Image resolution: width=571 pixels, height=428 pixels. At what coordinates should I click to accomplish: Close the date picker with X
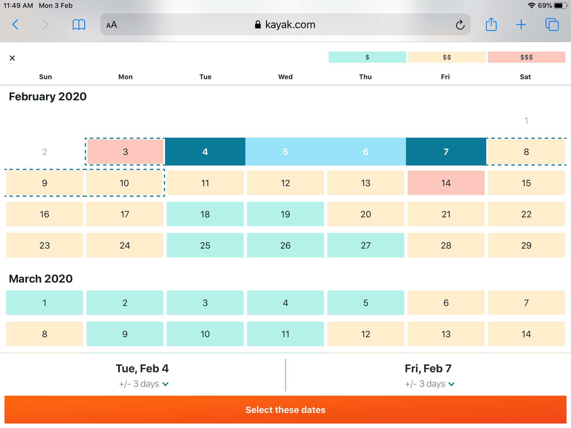tap(12, 58)
